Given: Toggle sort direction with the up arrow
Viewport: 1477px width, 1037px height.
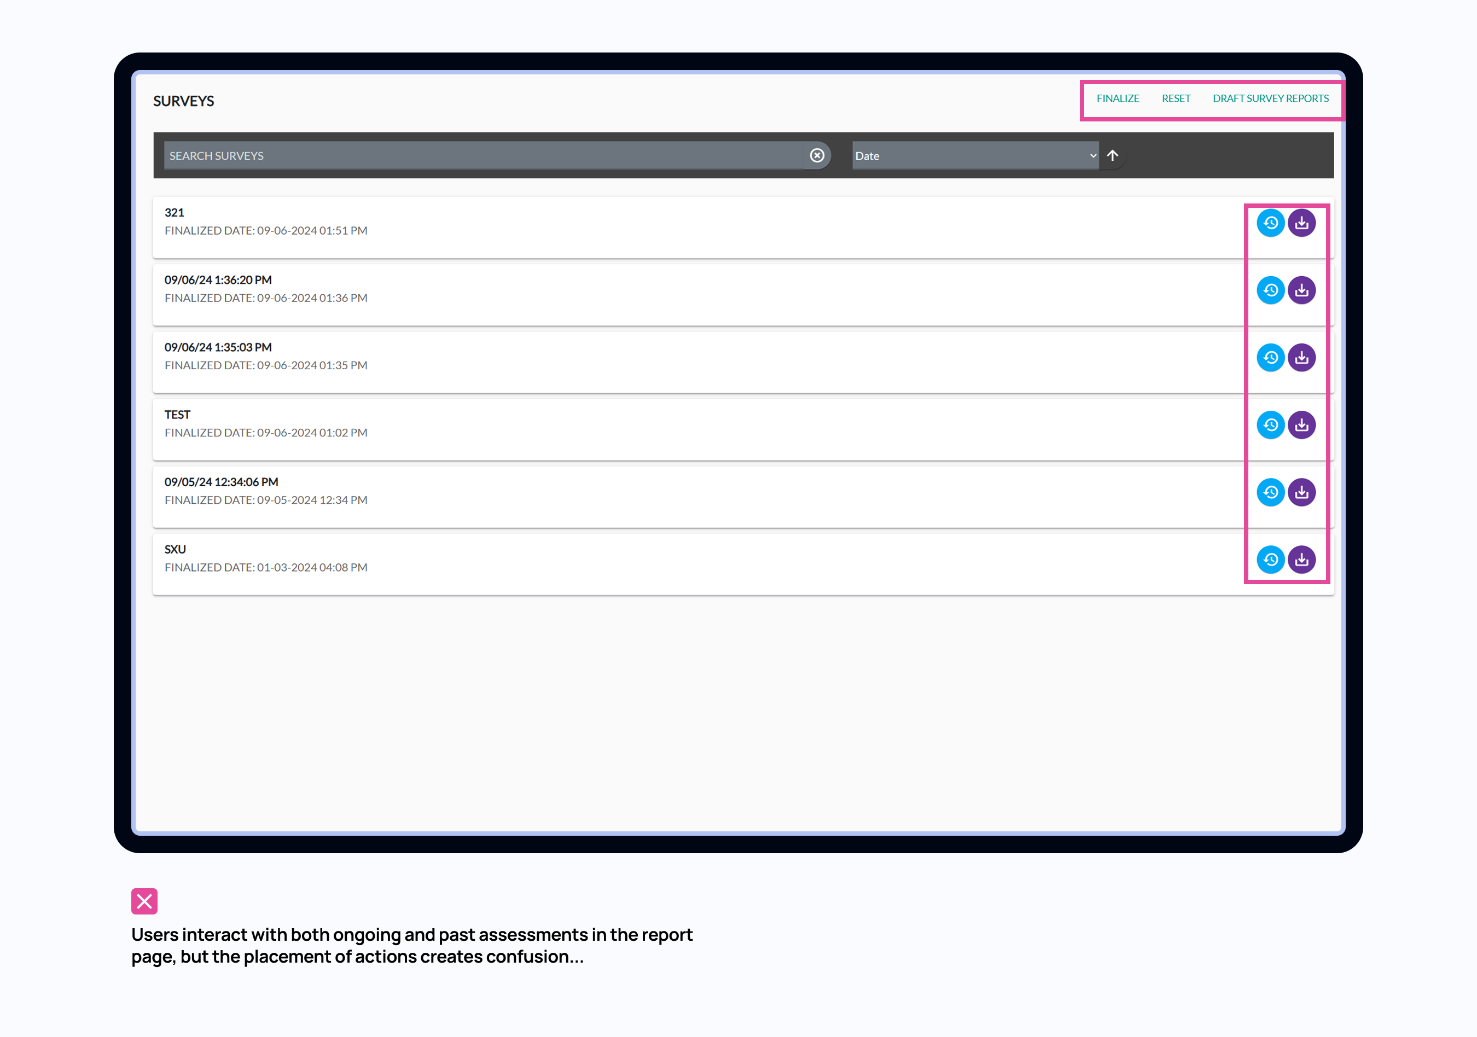Looking at the screenshot, I should tap(1112, 156).
